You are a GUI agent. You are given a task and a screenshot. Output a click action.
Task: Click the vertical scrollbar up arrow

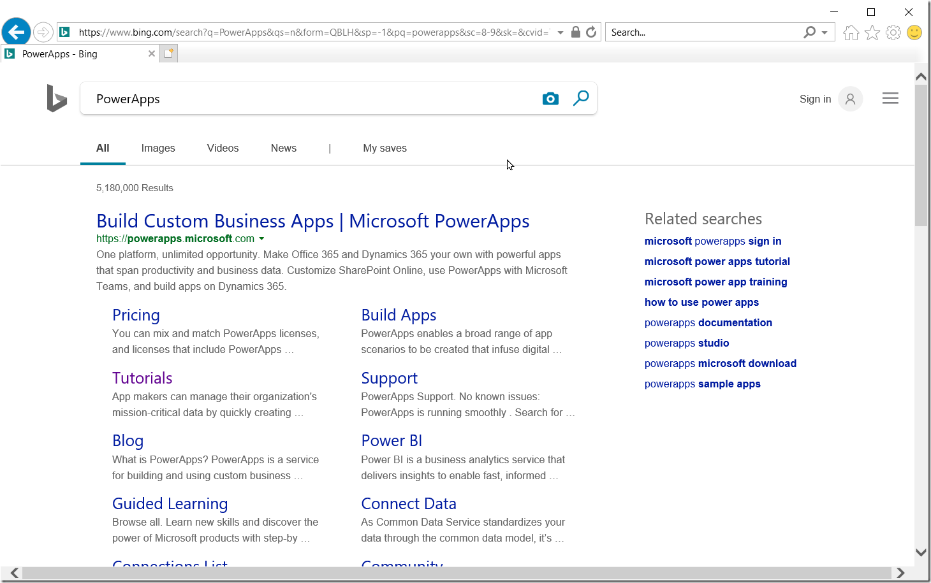tap(921, 76)
